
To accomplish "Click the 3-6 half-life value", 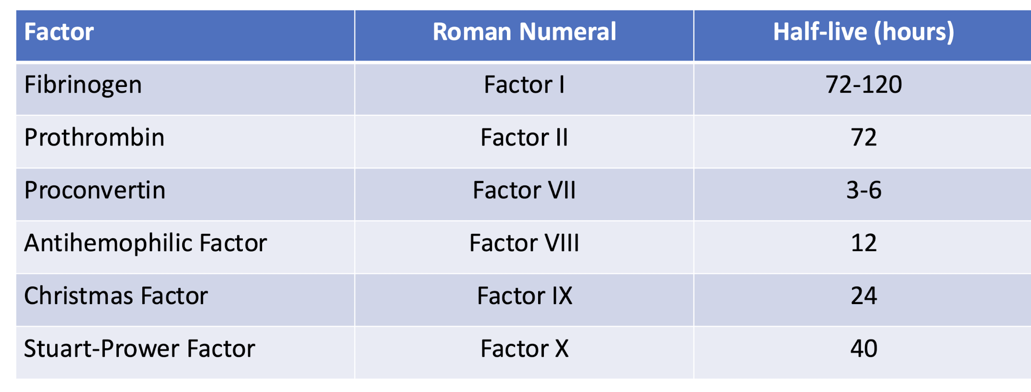I will pos(863,191).
